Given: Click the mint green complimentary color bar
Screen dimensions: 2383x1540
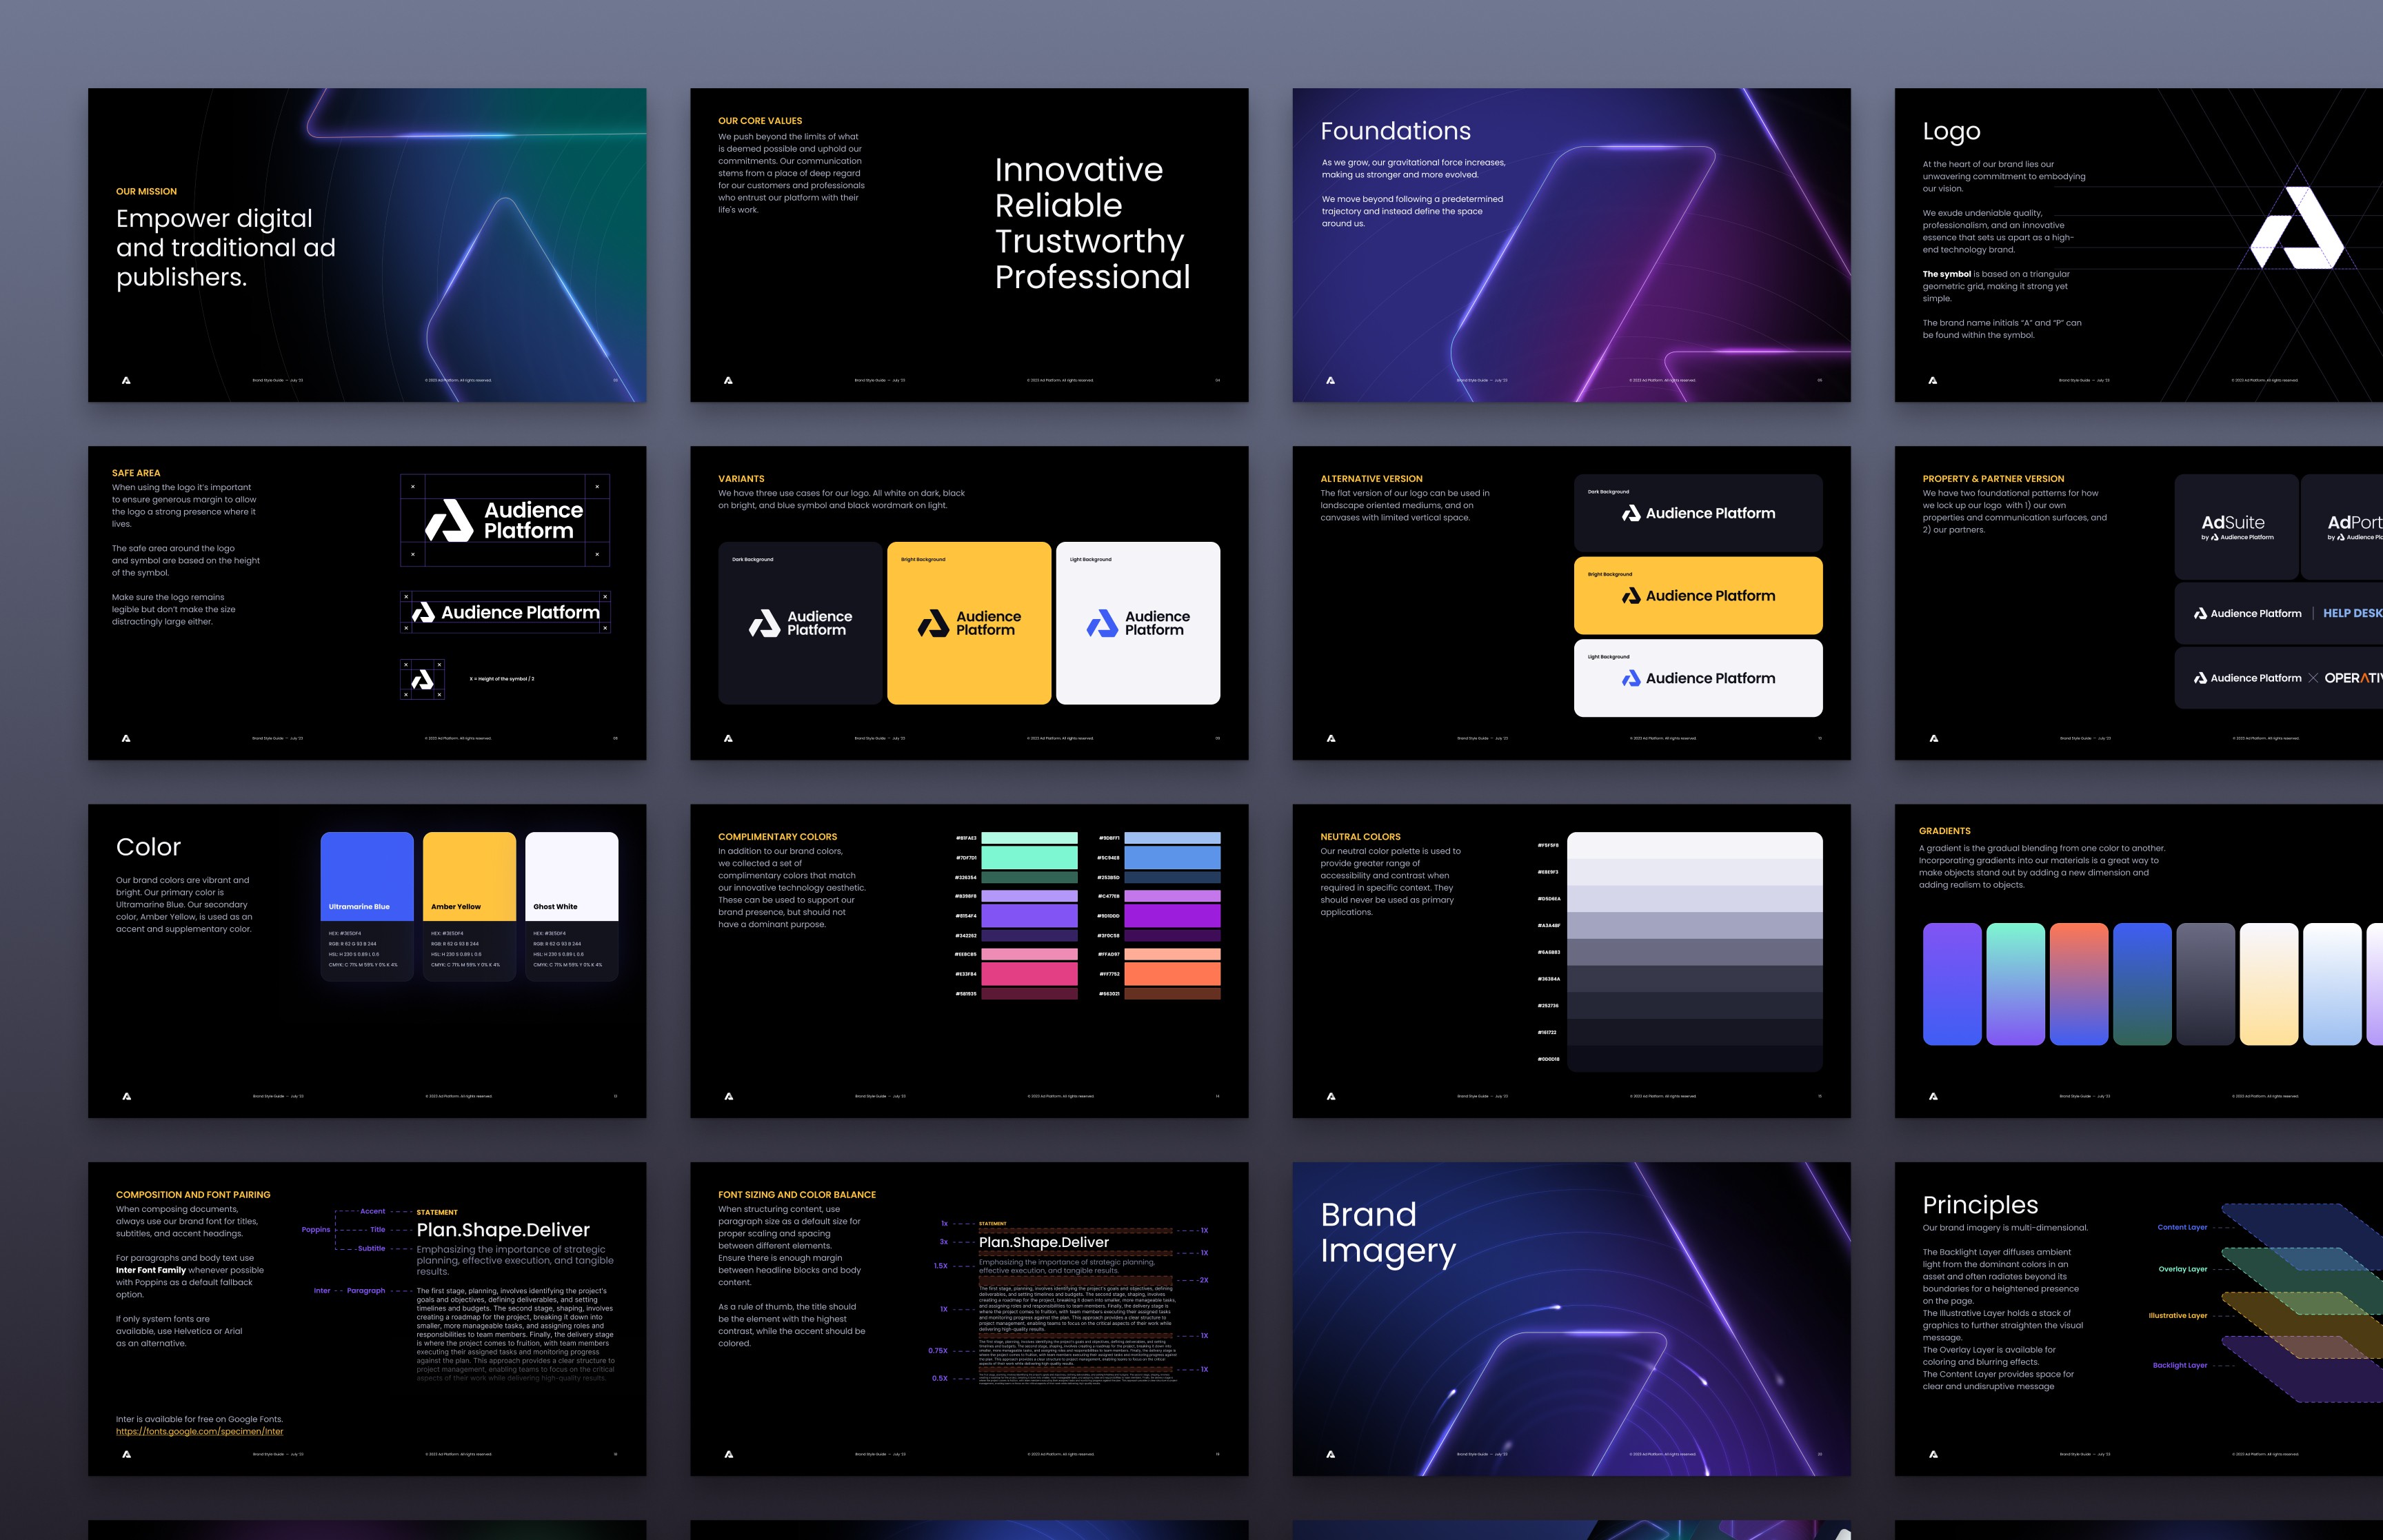Looking at the screenshot, I should coord(1029,857).
